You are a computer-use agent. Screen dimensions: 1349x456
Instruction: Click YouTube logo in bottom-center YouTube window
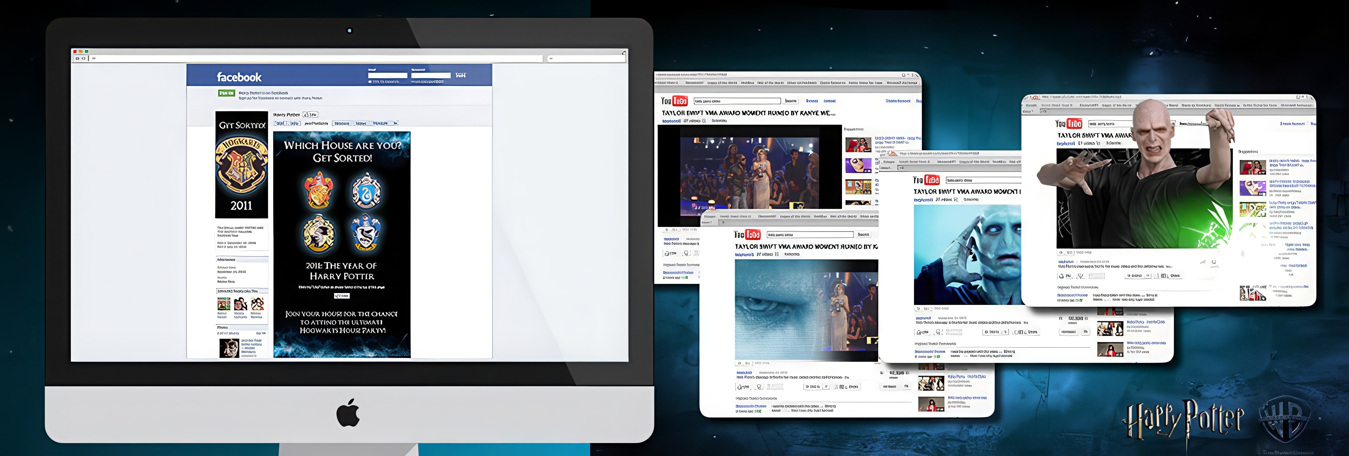coord(747,234)
